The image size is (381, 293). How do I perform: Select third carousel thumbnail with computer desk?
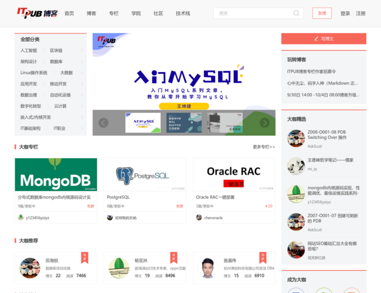(225, 122)
